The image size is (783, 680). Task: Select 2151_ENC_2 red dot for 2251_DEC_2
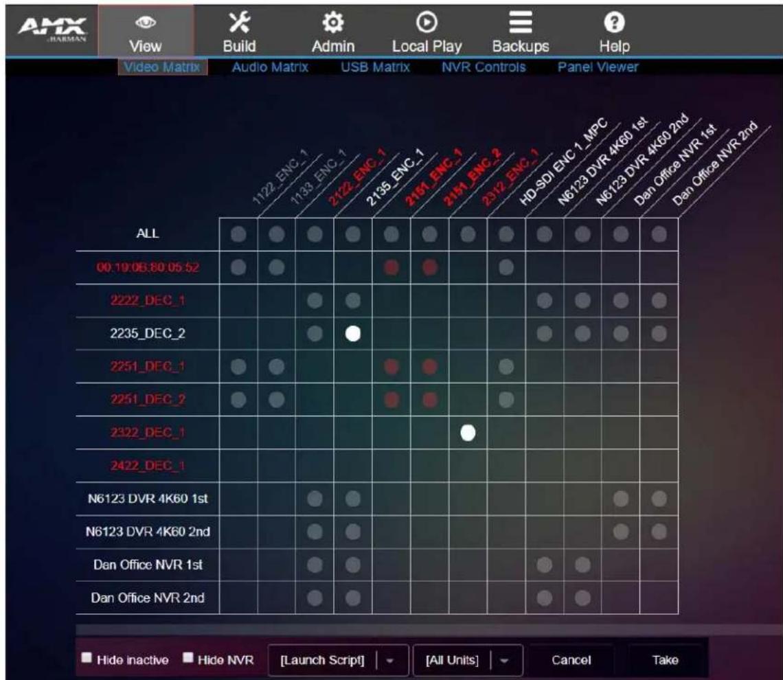point(429,399)
